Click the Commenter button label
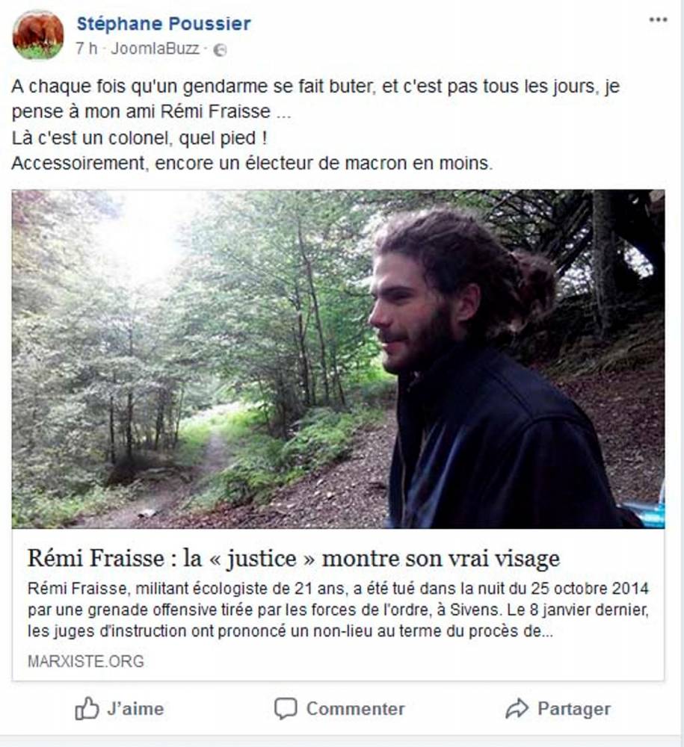This screenshot has width=684, height=747. 355,708
